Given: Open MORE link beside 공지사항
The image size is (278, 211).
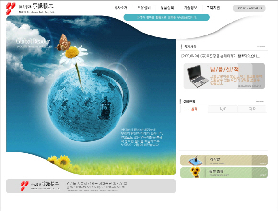Looking at the screenshot, I should coord(261,47).
